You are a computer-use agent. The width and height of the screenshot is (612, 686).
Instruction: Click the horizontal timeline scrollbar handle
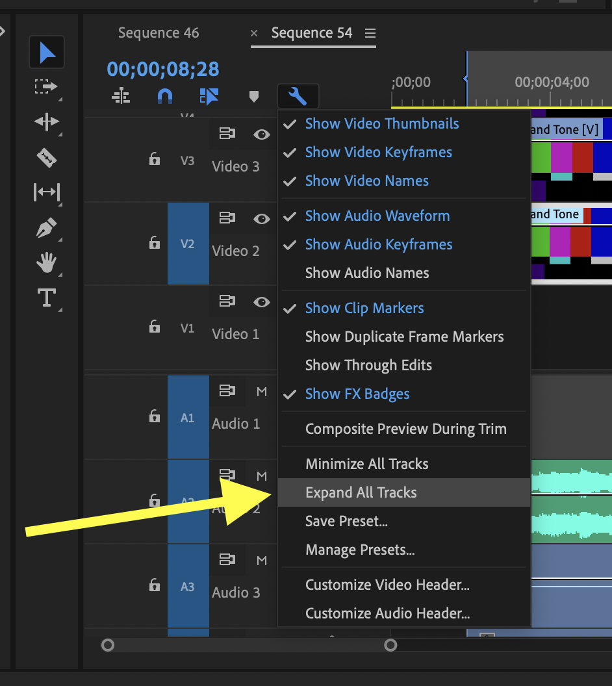249,645
